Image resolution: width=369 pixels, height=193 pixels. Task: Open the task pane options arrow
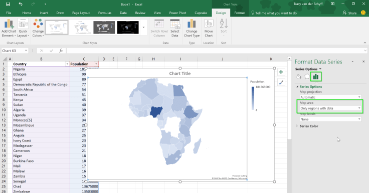(352, 61)
